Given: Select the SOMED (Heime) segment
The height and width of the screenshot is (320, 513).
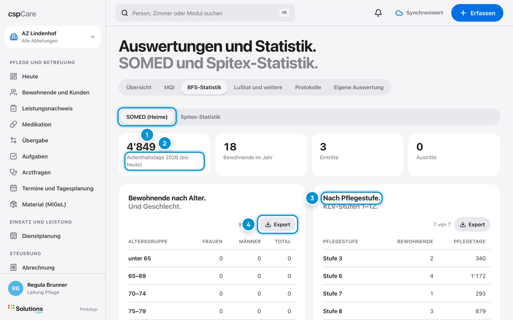Looking at the screenshot, I should tap(147, 117).
